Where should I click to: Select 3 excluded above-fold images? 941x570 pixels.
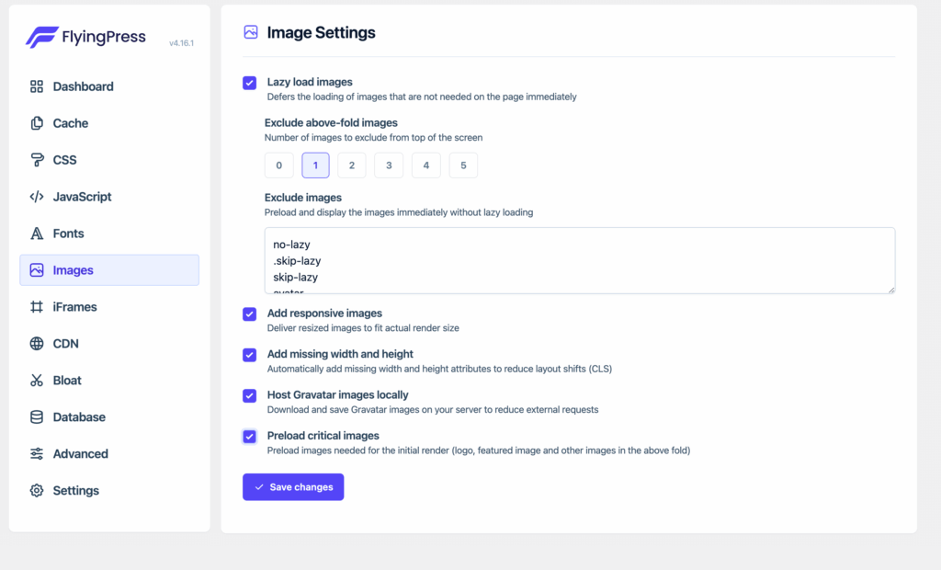pos(389,165)
